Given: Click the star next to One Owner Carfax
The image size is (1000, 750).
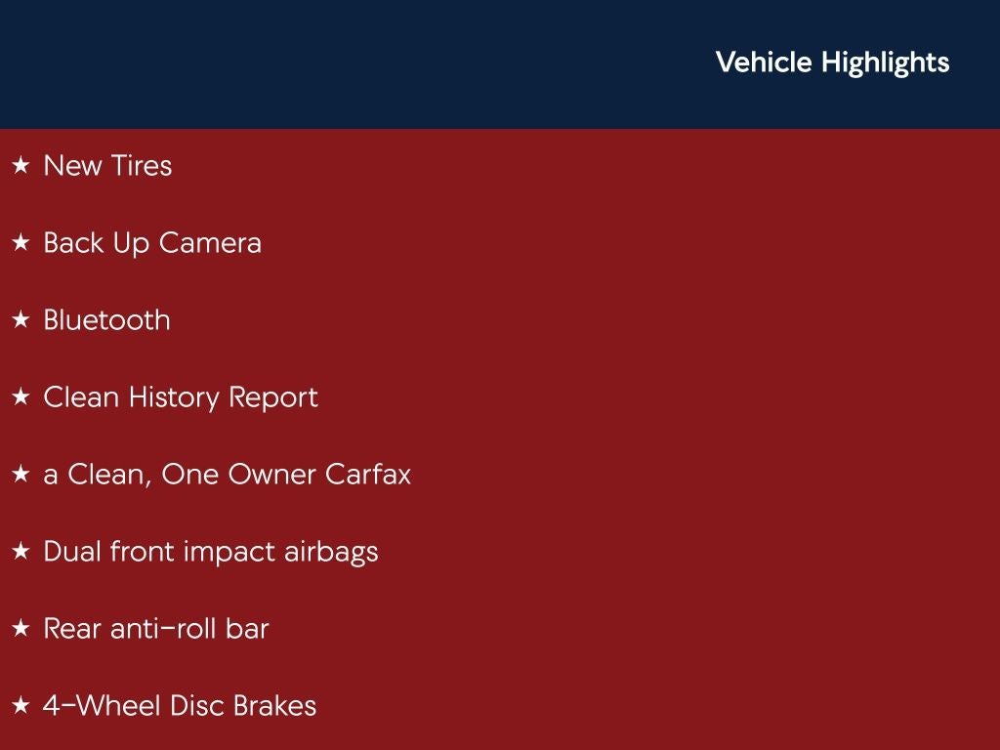Looking at the screenshot, I should click(21, 475).
